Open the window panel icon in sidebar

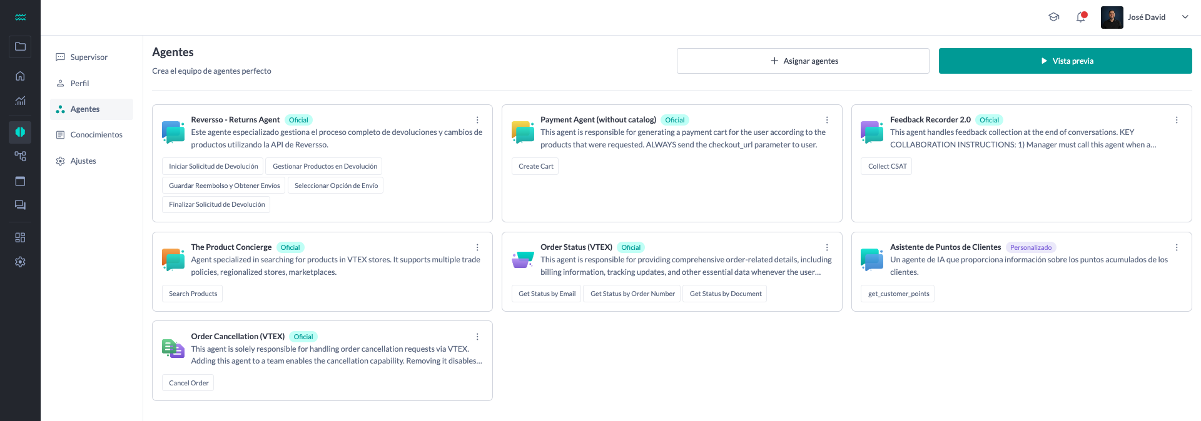pos(20,181)
